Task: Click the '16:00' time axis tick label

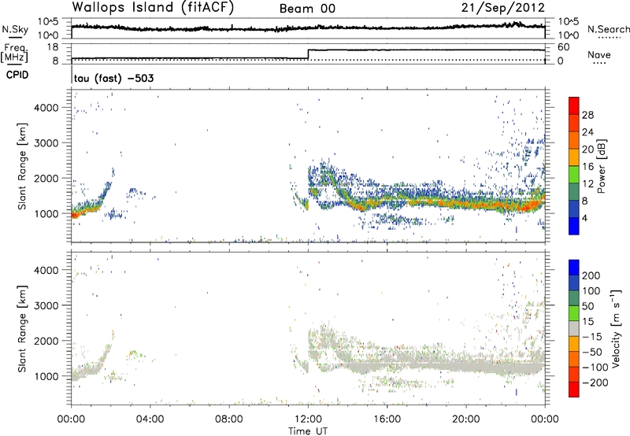Action: point(387,419)
